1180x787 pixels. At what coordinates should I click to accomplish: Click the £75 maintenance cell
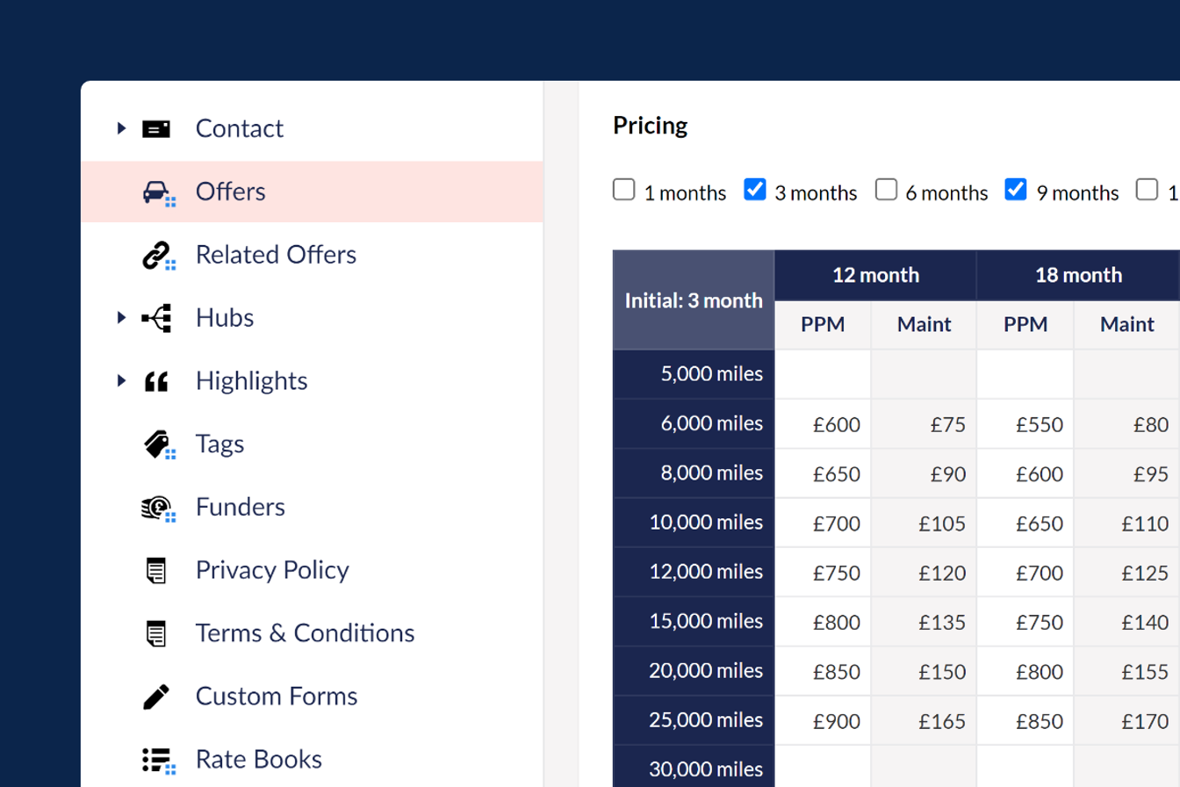click(924, 424)
